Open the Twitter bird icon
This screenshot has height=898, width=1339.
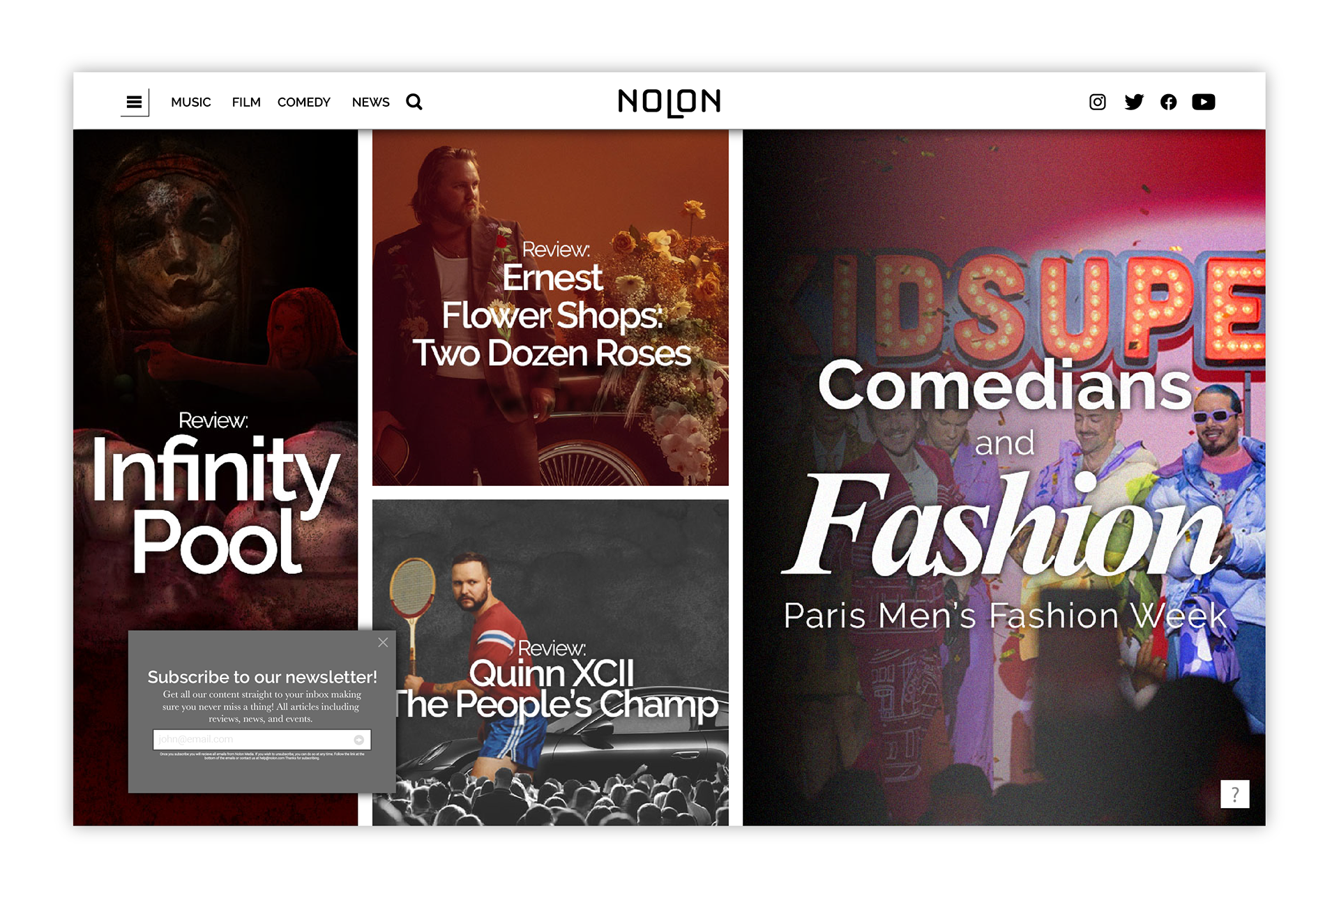[1134, 102]
